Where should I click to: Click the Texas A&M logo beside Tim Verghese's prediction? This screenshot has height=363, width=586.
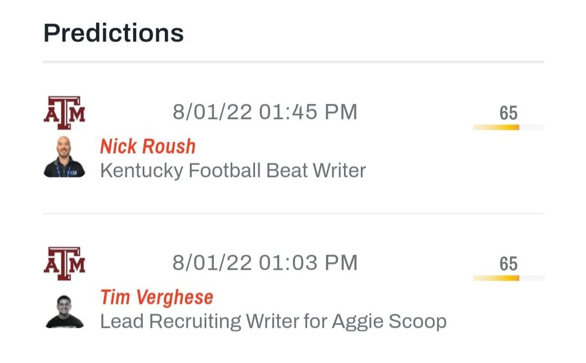(64, 263)
